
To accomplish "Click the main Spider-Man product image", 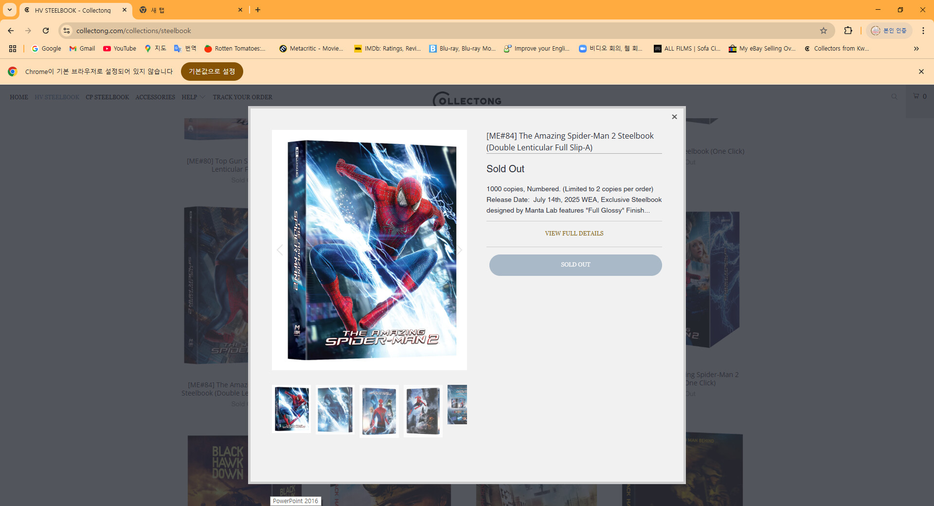I will 369,250.
